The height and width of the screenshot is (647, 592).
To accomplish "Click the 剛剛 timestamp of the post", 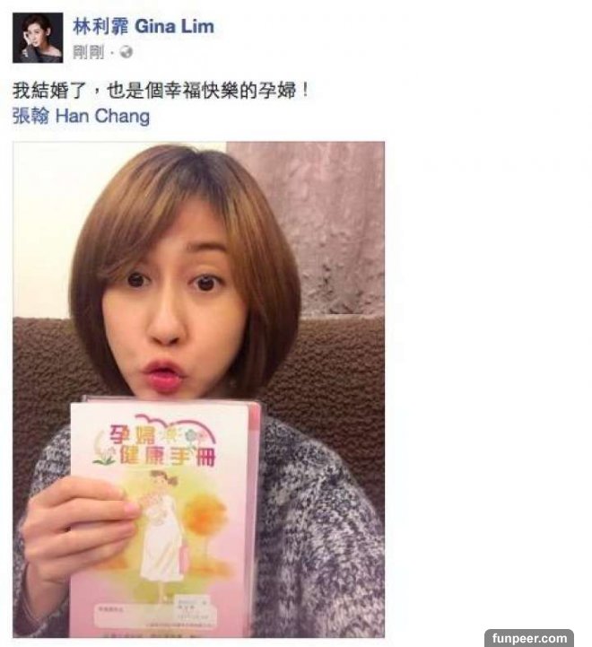I will pyautogui.click(x=88, y=52).
